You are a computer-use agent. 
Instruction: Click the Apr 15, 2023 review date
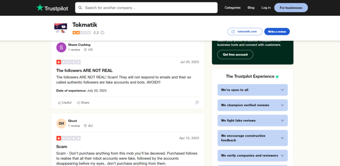pos(189,138)
